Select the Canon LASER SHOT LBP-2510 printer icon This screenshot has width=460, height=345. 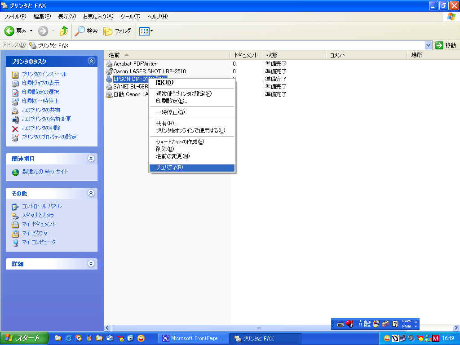coord(109,71)
